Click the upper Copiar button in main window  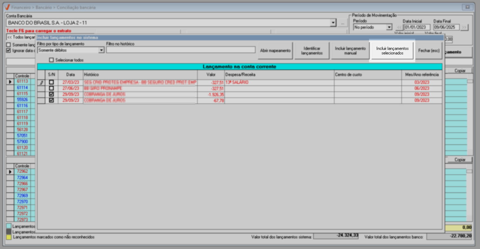click(460, 71)
